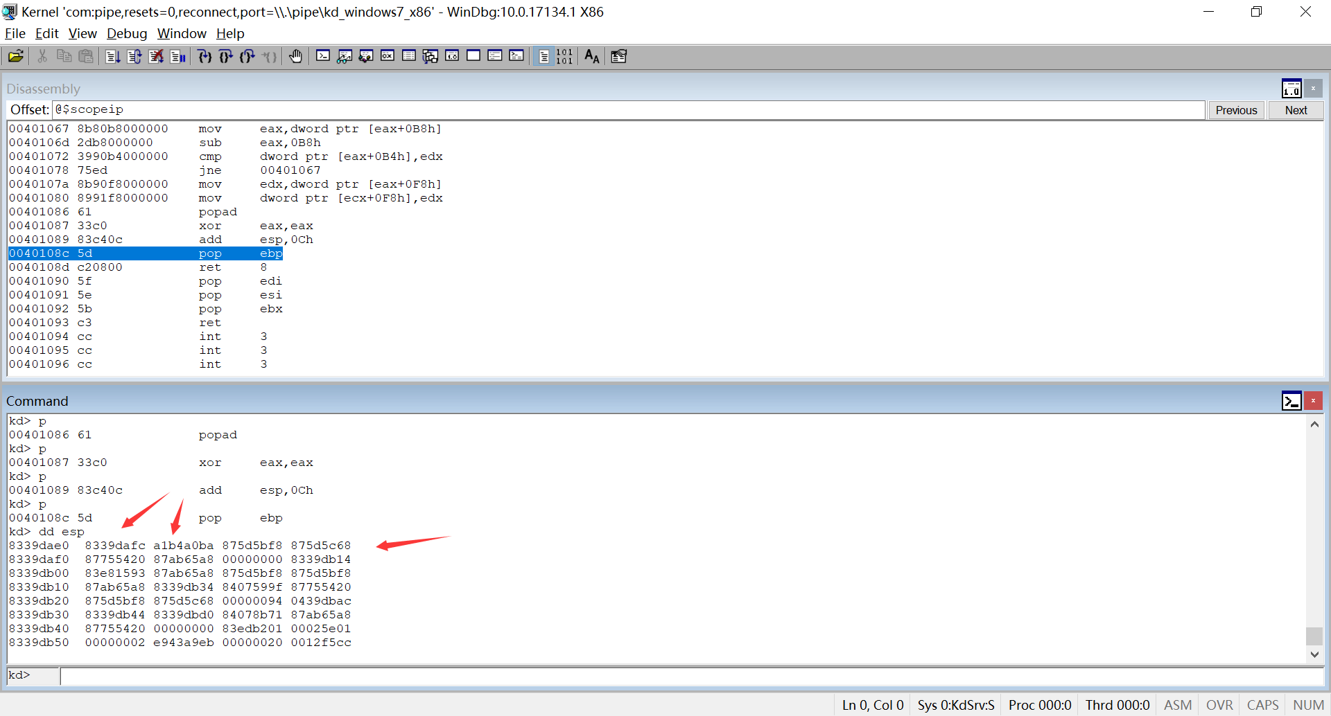
Task: Click the Paste clipboard toolbar icon
Action: tap(86, 56)
